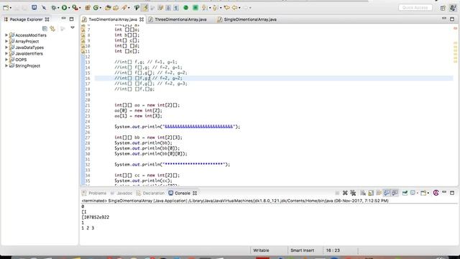Click the Open Type folder icon
460x259 pixels.
tap(108, 8)
